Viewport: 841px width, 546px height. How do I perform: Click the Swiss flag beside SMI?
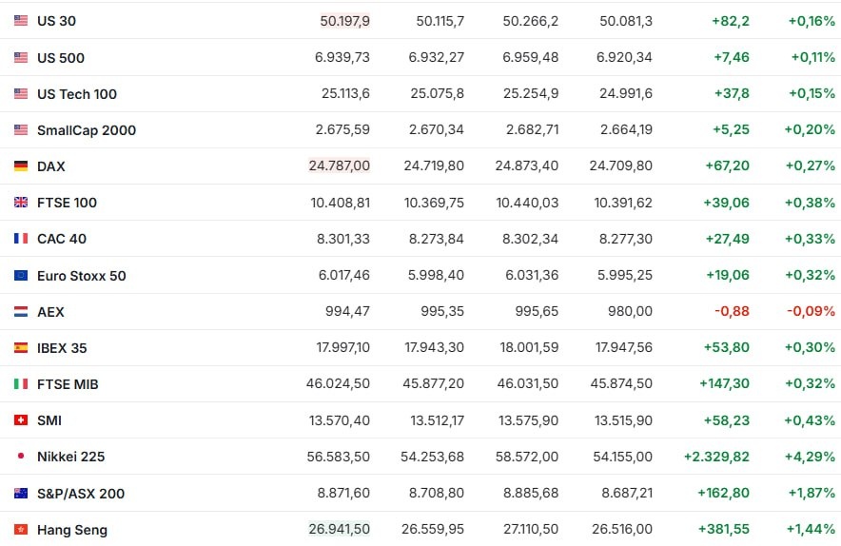pyautogui.click(x=21, y=419)
